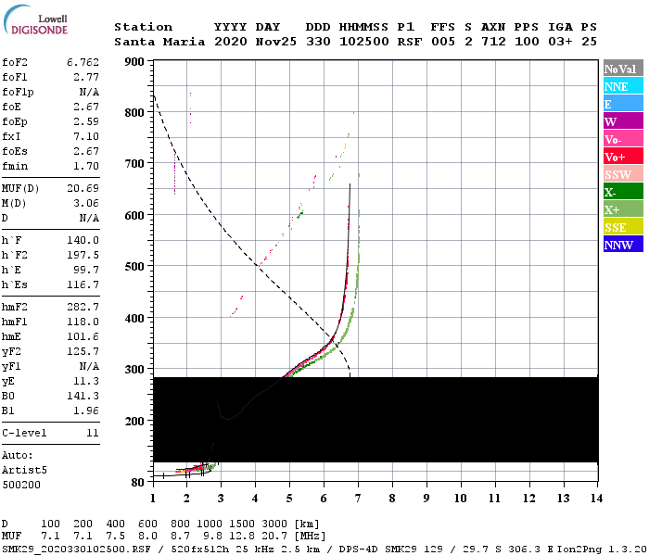
Task: Click the black redacted region on ionogram
Action: point(375,419)
